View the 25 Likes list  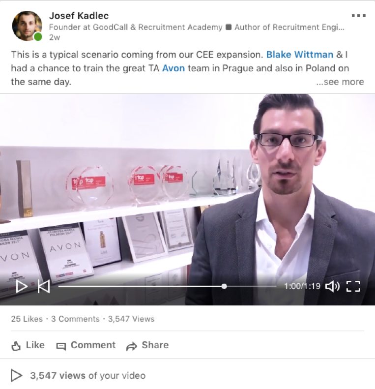[27, 319]
